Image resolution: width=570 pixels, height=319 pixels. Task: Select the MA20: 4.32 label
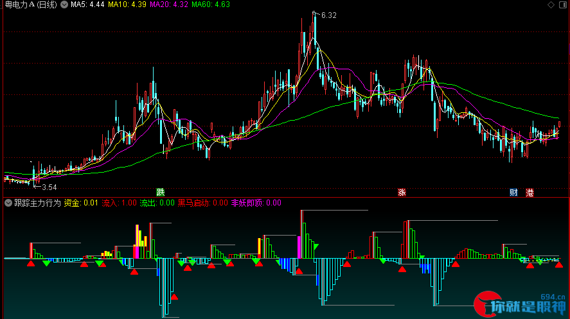click(169, 4)
